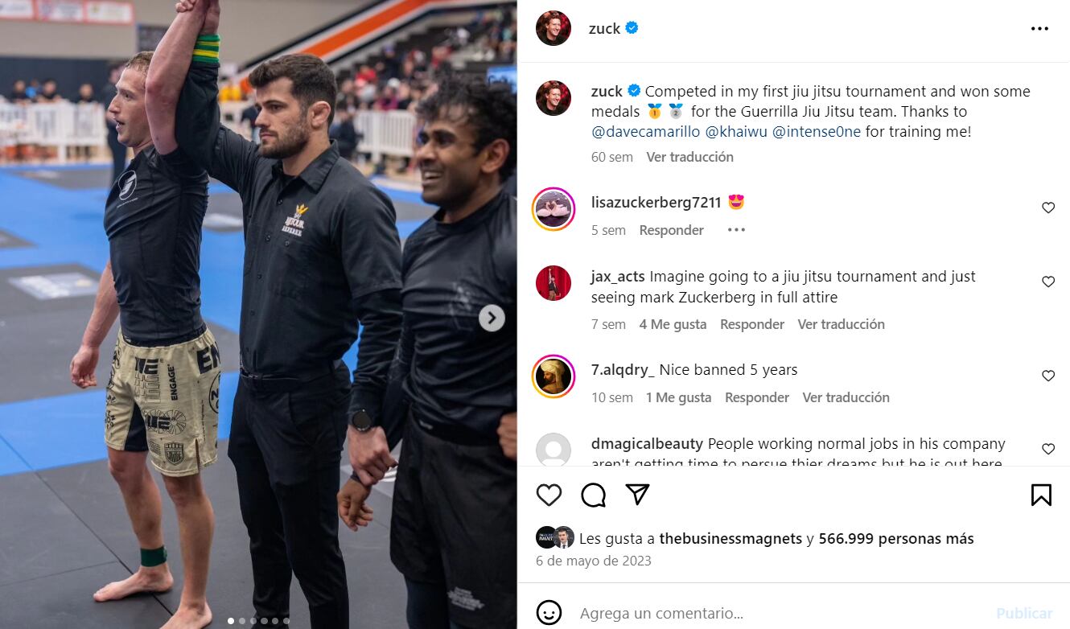Open the emoji picker smiley icon

click(x=549, y=613)
